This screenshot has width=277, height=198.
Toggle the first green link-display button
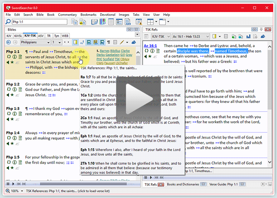pyautogui.click(x=89, y=42)
